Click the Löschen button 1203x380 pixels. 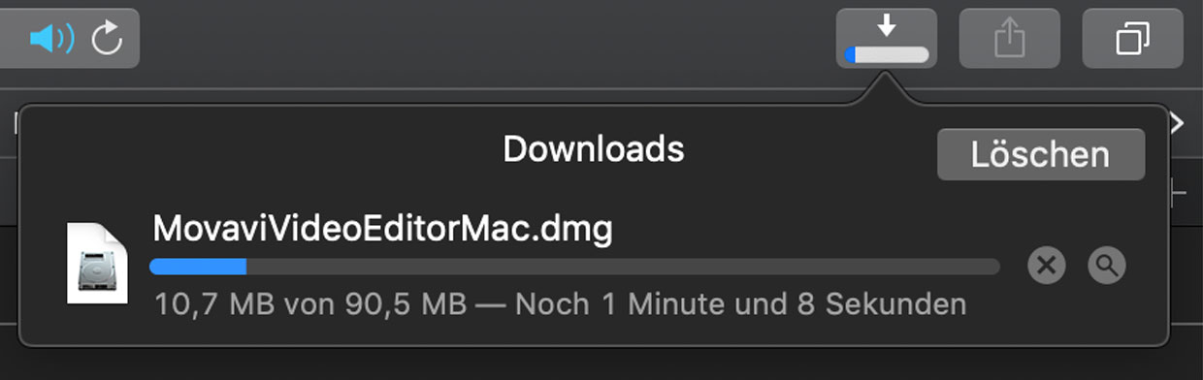click(1041, 154)
